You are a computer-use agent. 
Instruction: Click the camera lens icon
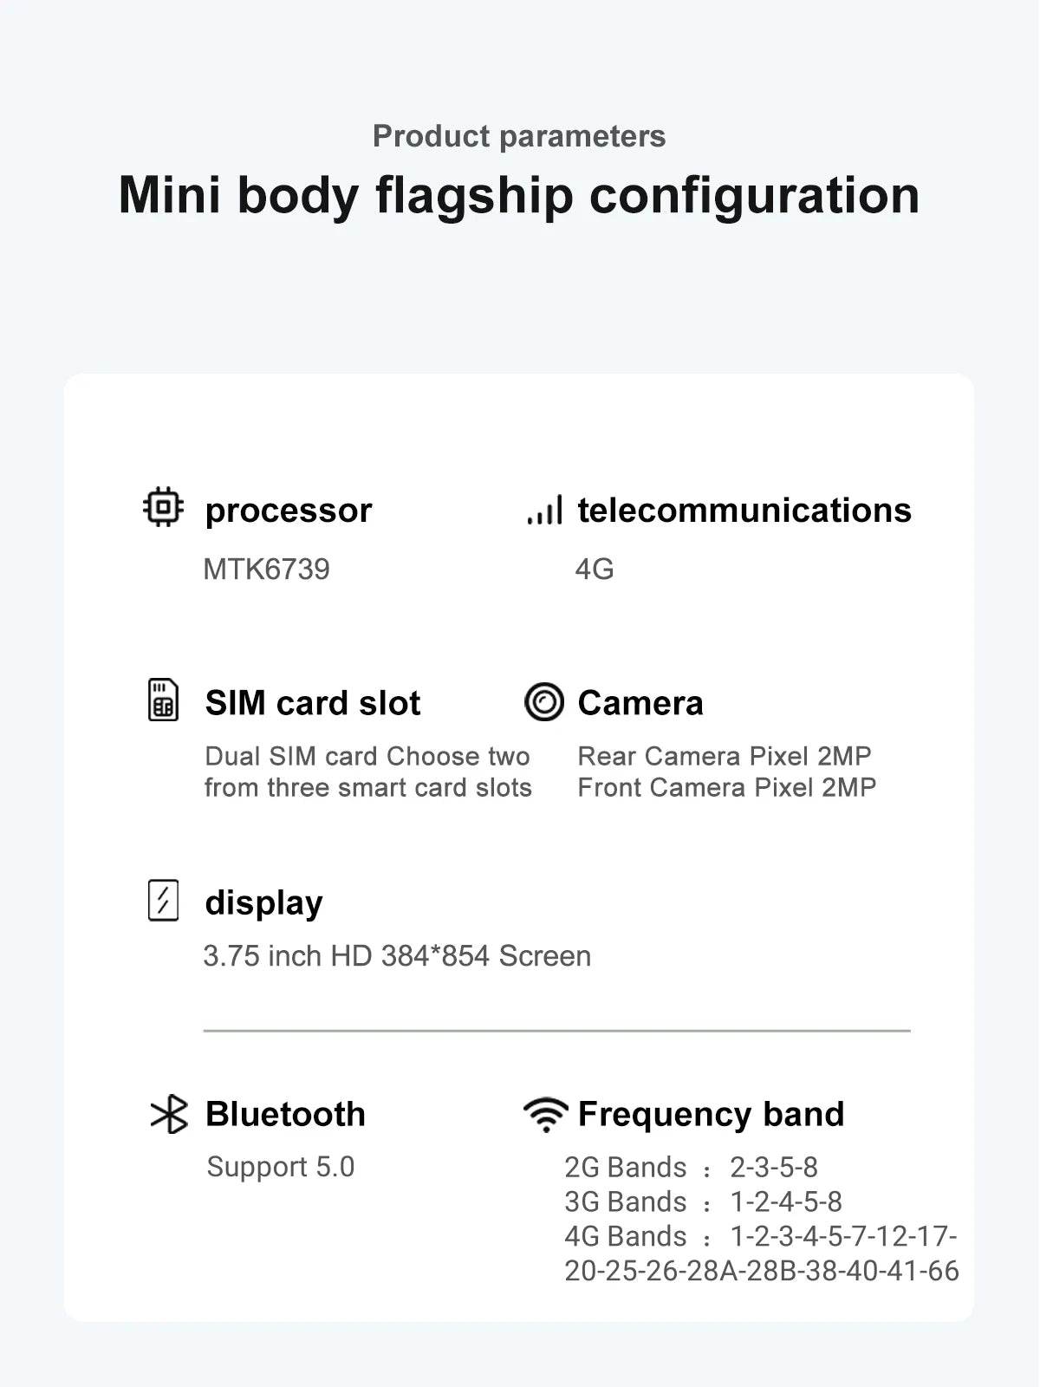coord(544,701)
